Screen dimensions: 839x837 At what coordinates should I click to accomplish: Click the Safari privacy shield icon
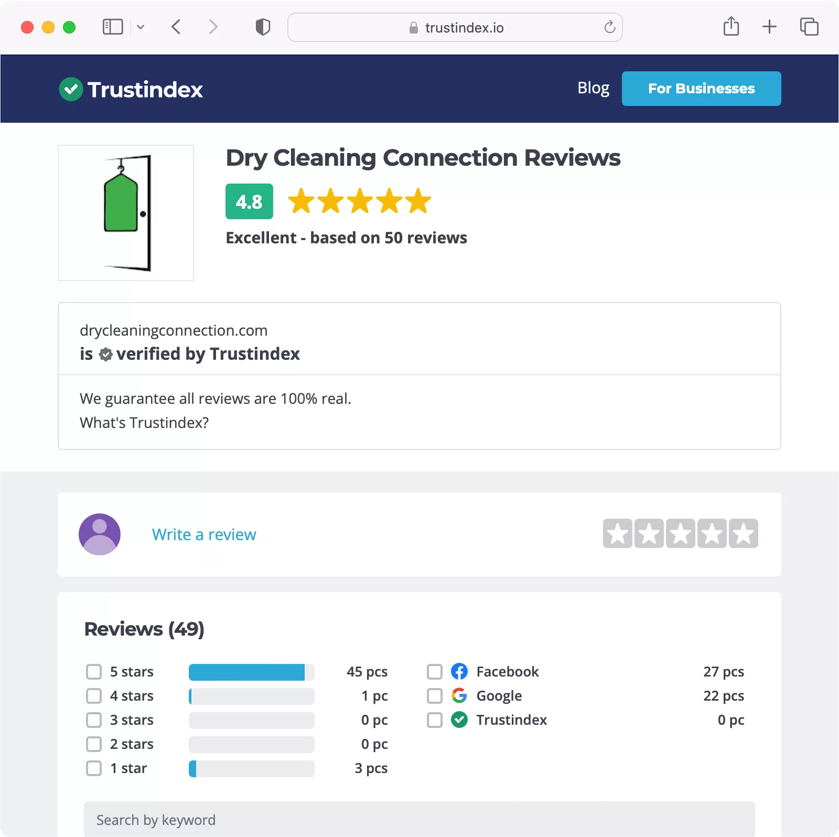click(x=262, y=26)
